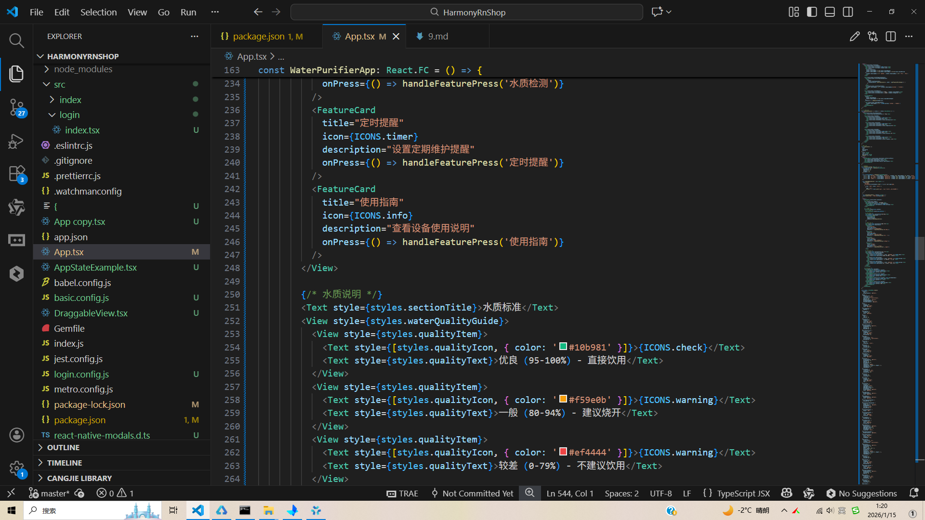Click the HarmonyRnShop command center search
The height and width of the screenshot is (520, 925).
[466, 12]
